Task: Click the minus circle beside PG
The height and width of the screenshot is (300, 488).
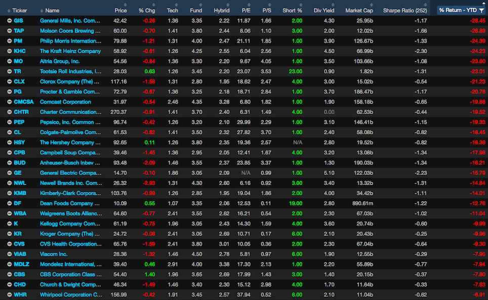Action: pos(9,92)
